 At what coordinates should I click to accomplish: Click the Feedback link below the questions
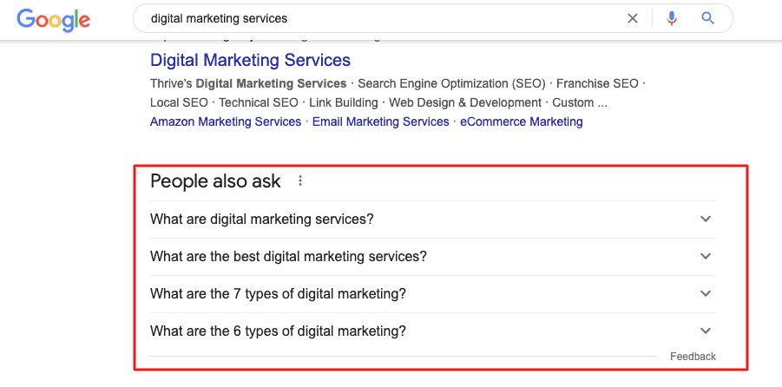(693, 357)
